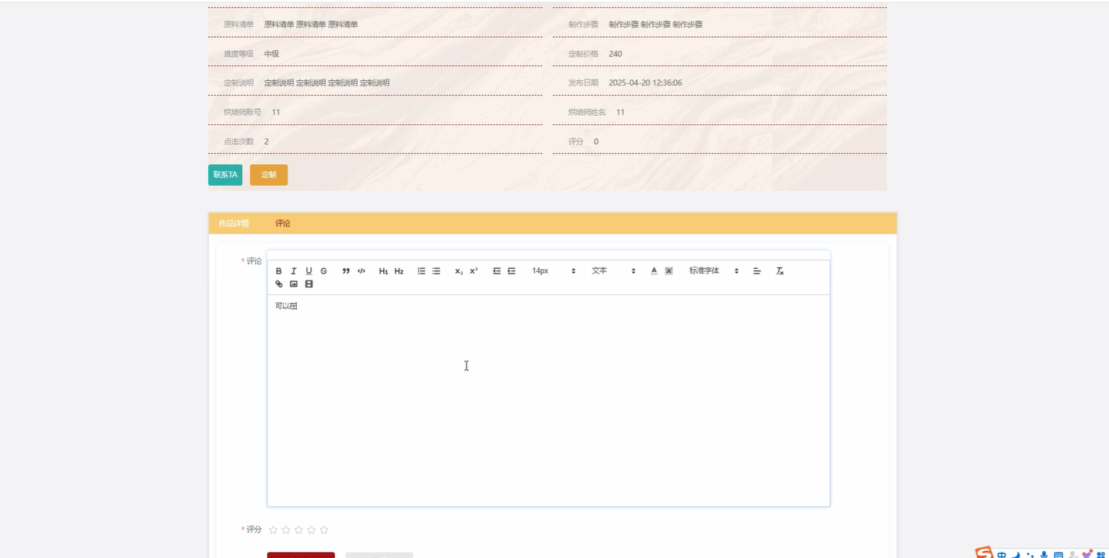Viewport: 1109px width, 558px height.
Task: Open the text color picker
Action: 654,271
